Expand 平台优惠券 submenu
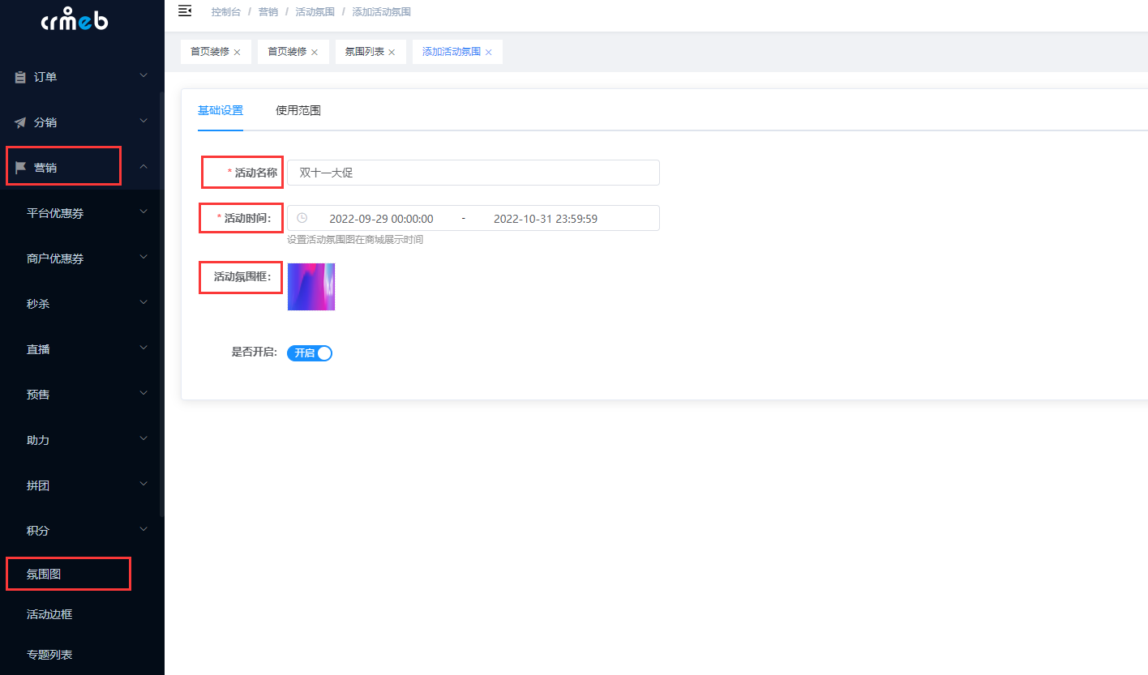Viewport: 1148px width, 675px height. (x=143, y=211)
